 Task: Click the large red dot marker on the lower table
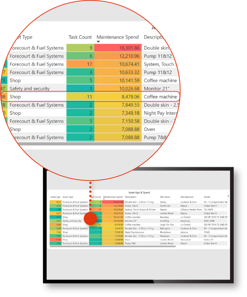(90, 218)
